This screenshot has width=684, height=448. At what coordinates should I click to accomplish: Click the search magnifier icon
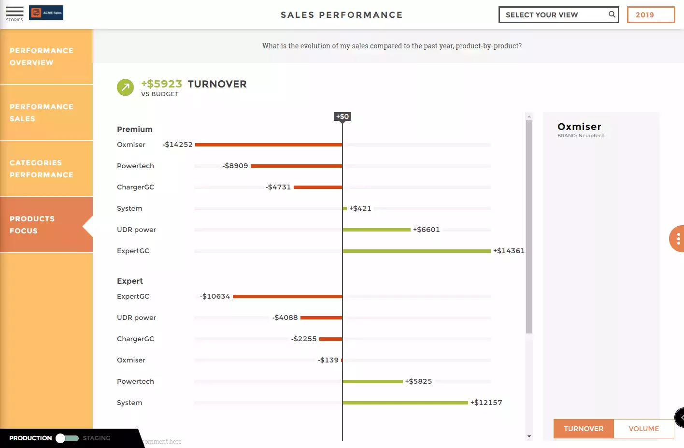coord(612,14)
